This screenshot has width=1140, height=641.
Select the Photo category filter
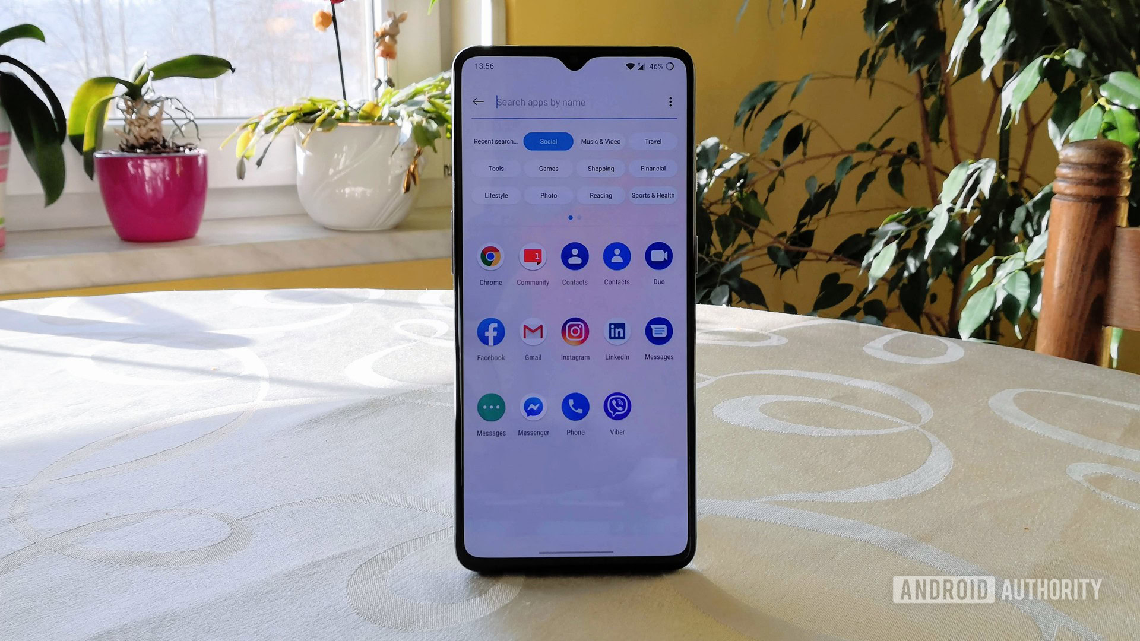[548, 195]
